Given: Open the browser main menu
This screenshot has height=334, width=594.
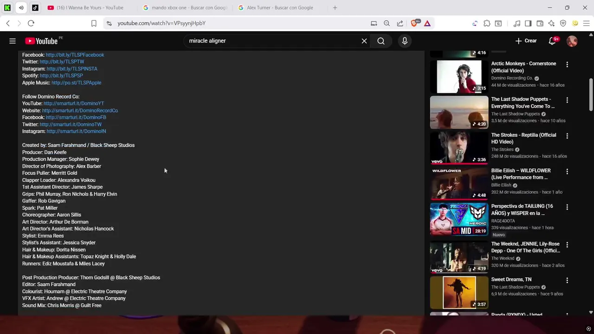Looking at the screenshot, I should (586, 23).
